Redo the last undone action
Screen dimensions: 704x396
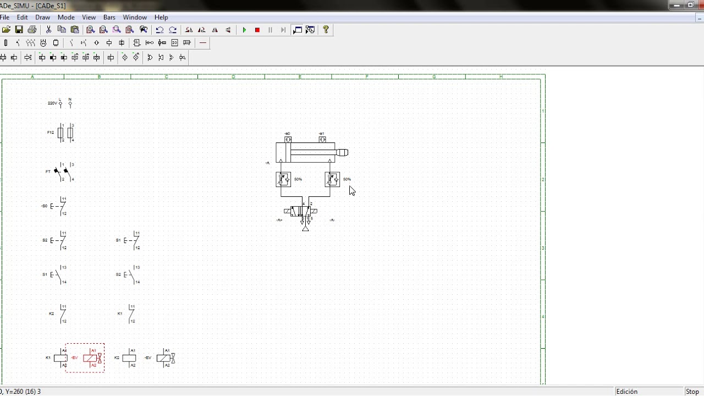point(173,30)
